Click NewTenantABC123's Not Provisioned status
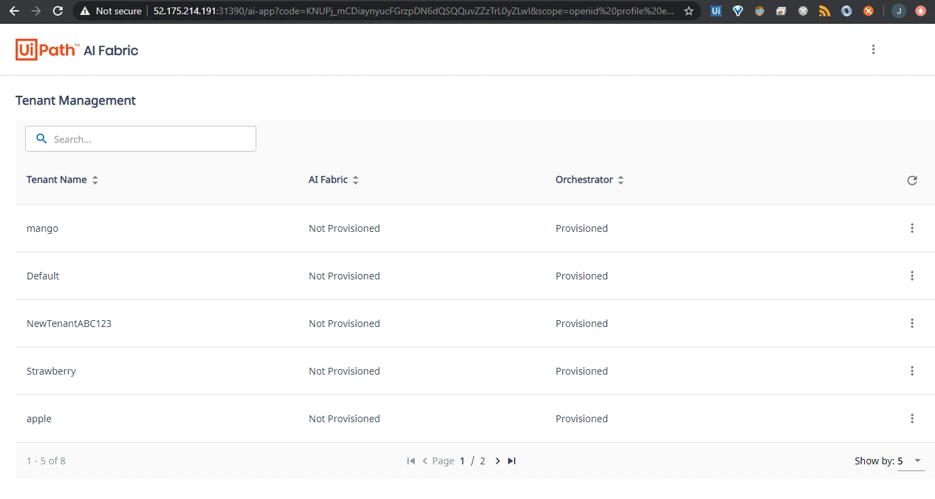 point(344,324)
